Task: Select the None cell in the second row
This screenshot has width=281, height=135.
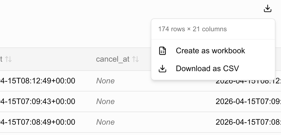Action: (x=105, y=101)
